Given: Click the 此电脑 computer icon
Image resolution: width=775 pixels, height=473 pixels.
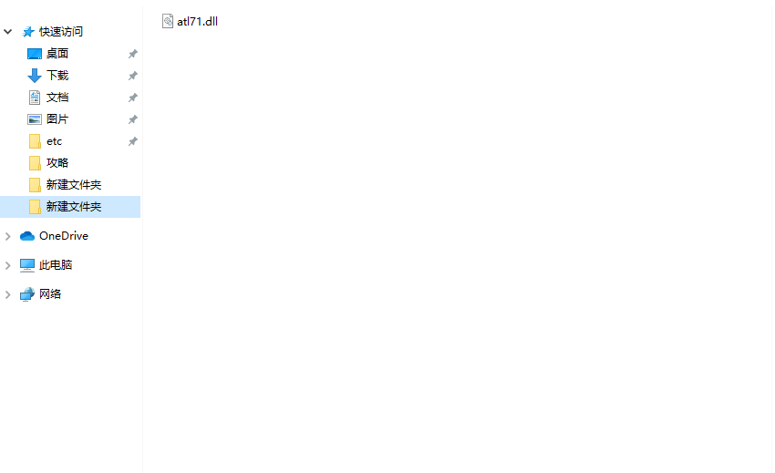Looking at the screenshot, I should pyautogui.click(x=27, y=265).
